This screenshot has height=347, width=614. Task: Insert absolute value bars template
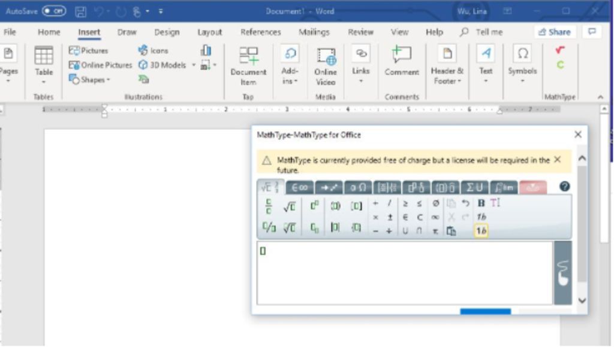[335, 227]
